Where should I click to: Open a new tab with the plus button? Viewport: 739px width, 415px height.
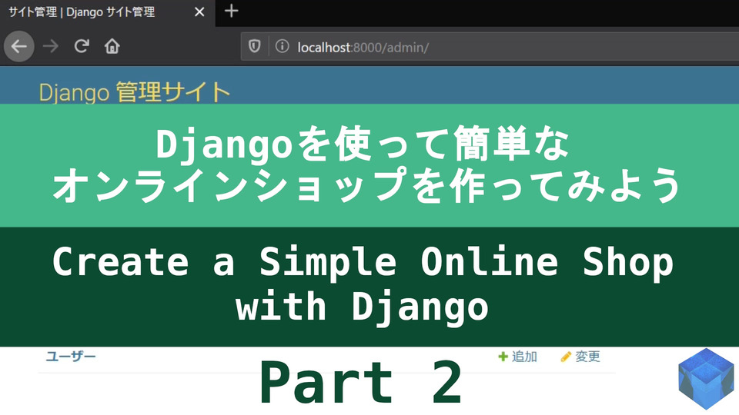pyautogui.click(x=231, y=11)
